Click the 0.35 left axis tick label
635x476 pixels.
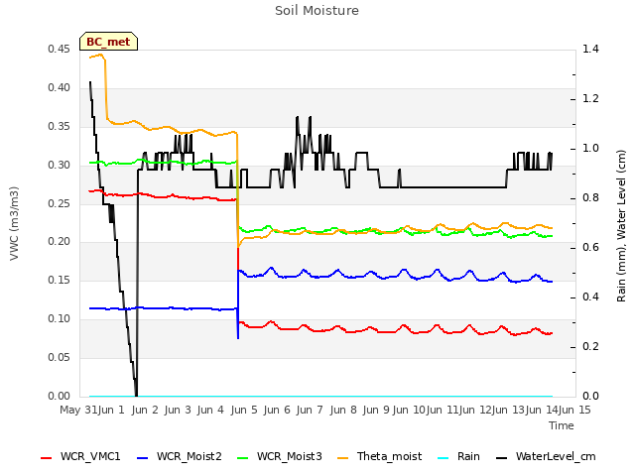(x=59, y=126)
